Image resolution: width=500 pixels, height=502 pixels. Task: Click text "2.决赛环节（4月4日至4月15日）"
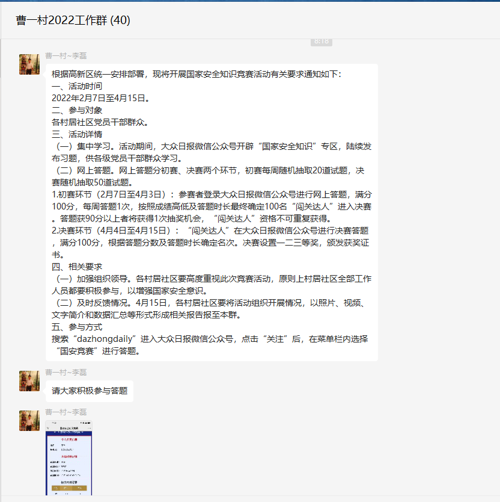tap(111, 231)
